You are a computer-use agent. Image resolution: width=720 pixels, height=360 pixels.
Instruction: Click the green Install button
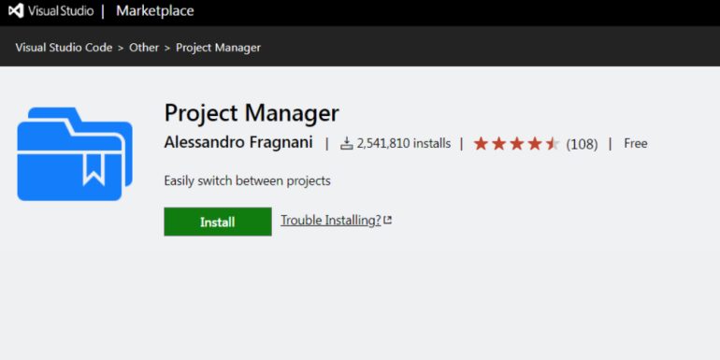(x=218, y=222)
